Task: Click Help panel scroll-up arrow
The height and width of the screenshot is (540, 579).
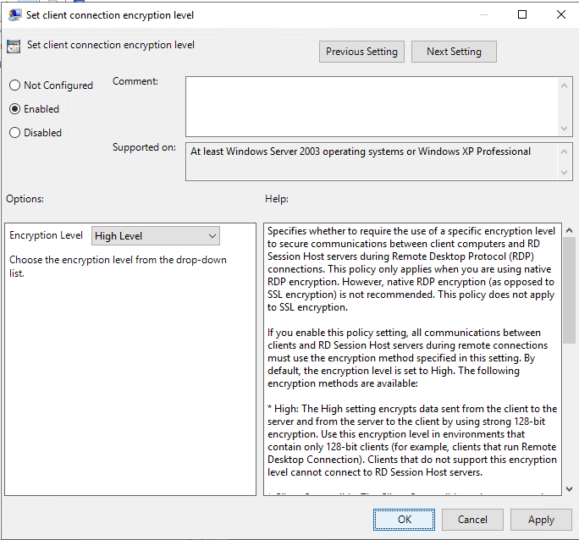Action: tap(569, 230)
